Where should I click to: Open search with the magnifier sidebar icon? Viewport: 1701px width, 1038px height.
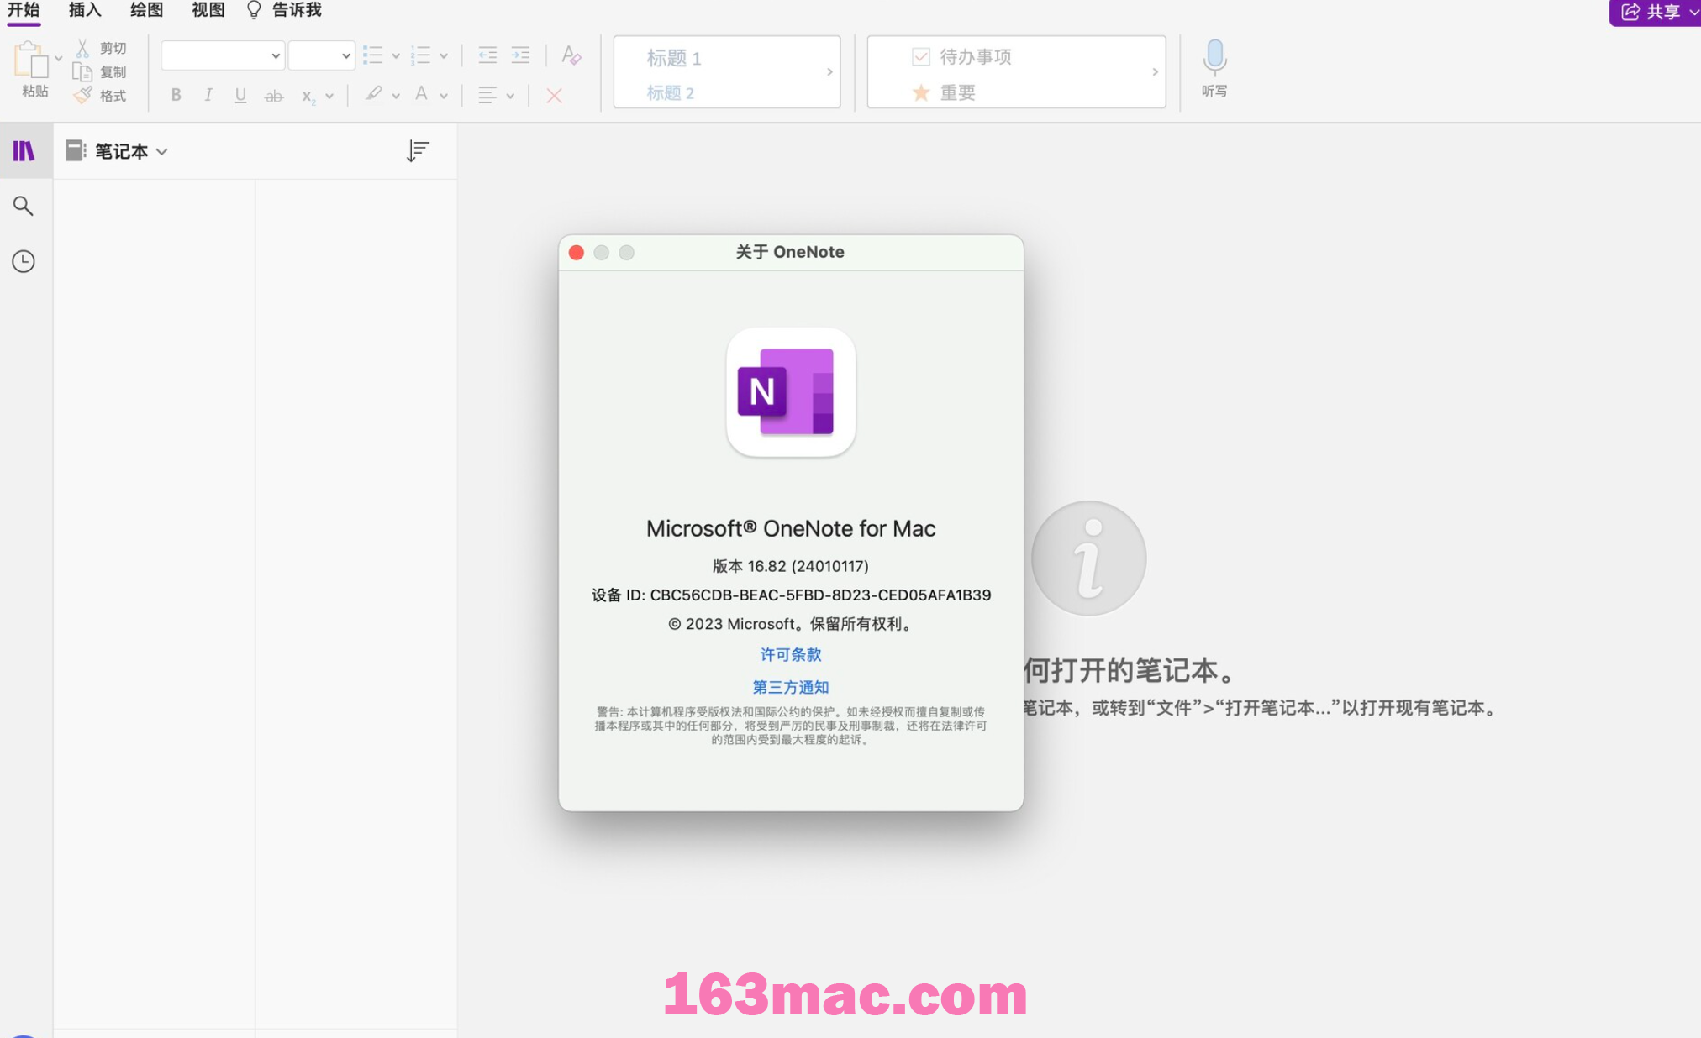pos(24,206)
